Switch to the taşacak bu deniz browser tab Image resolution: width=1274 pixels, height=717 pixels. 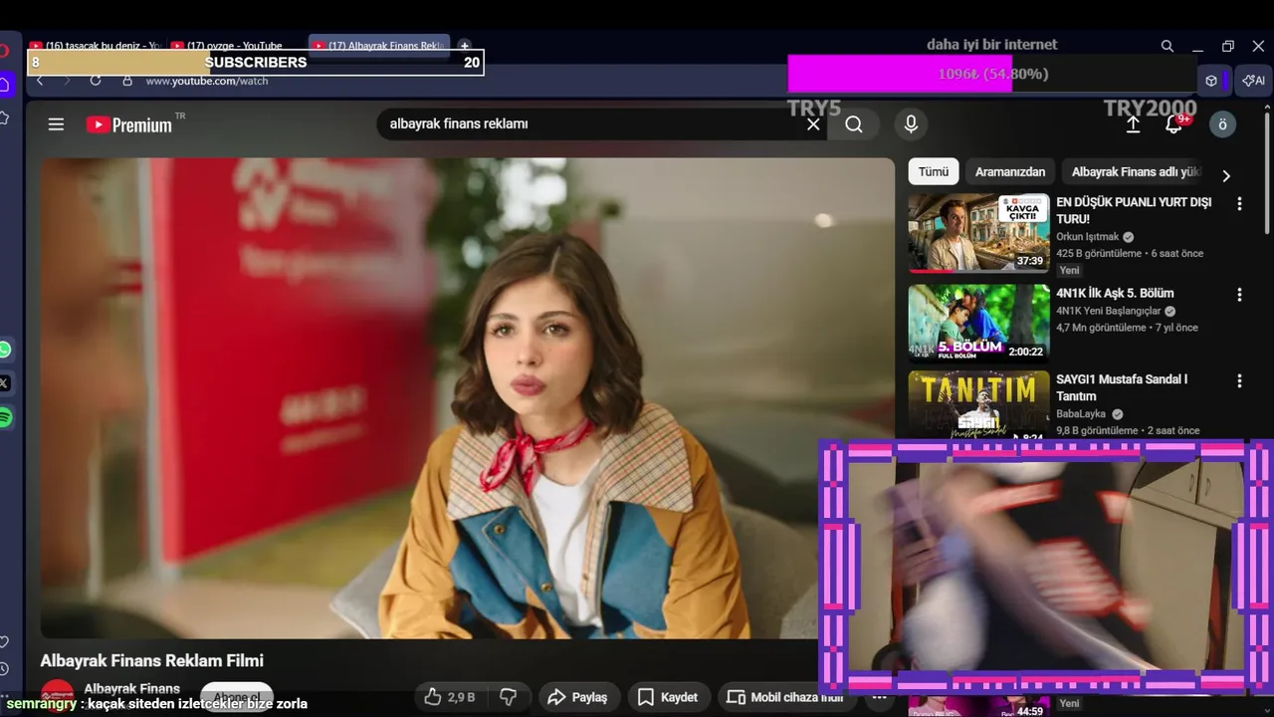[96, 46]
